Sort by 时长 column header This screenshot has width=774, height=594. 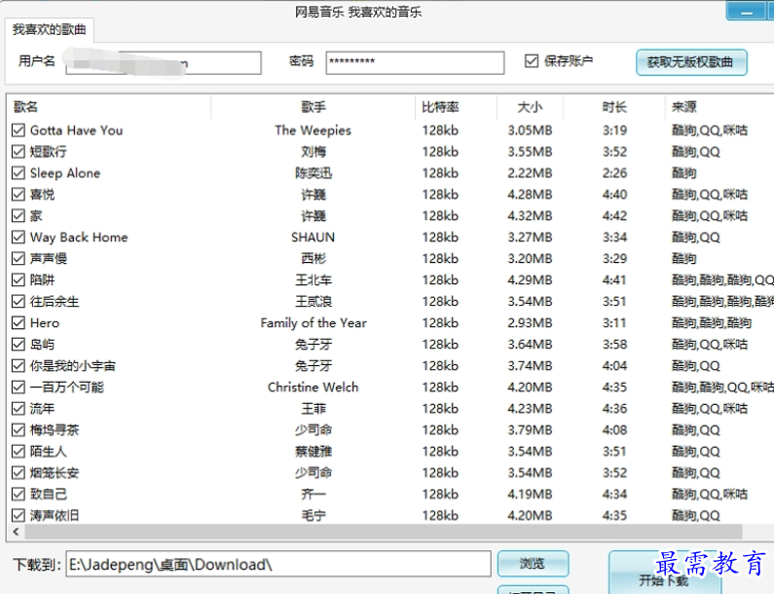pos(614,107)
